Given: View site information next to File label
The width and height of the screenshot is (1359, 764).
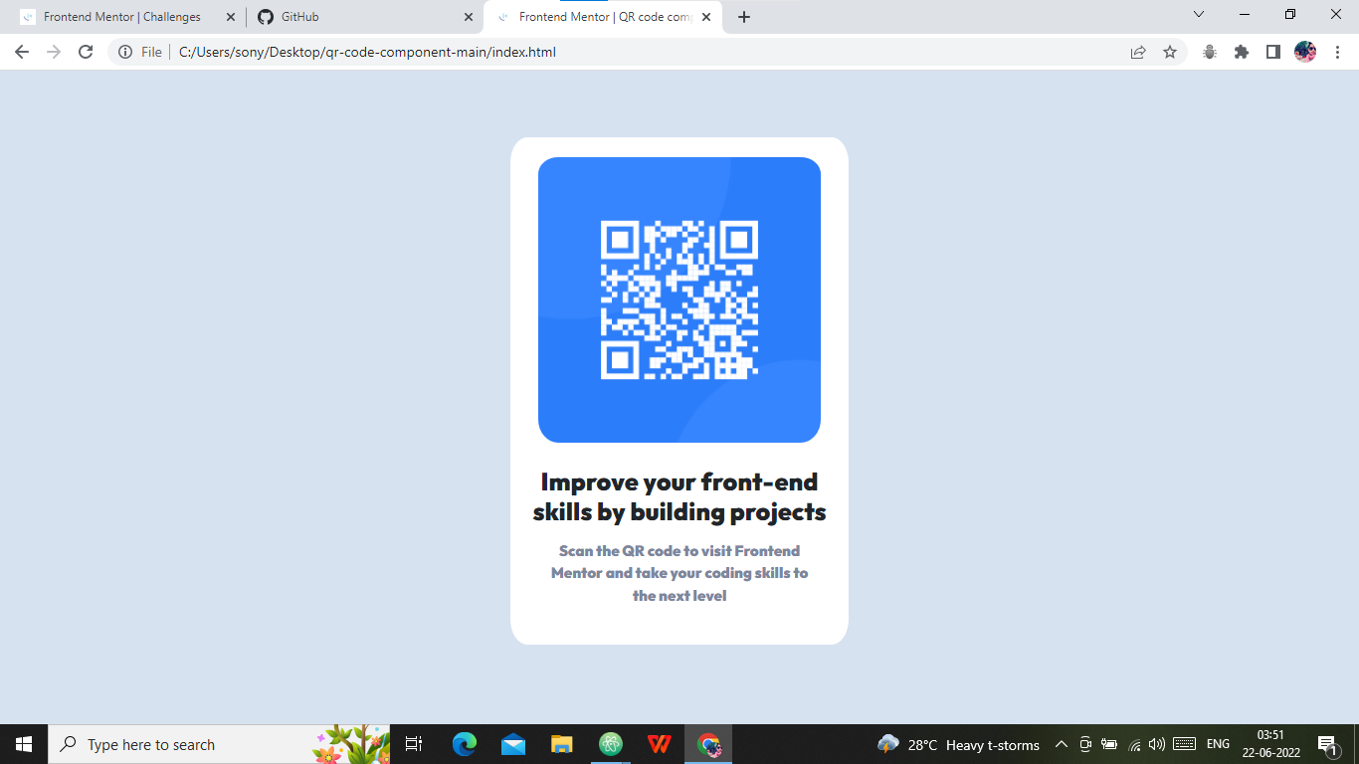Looking at the screenshot, I should 125,52.
